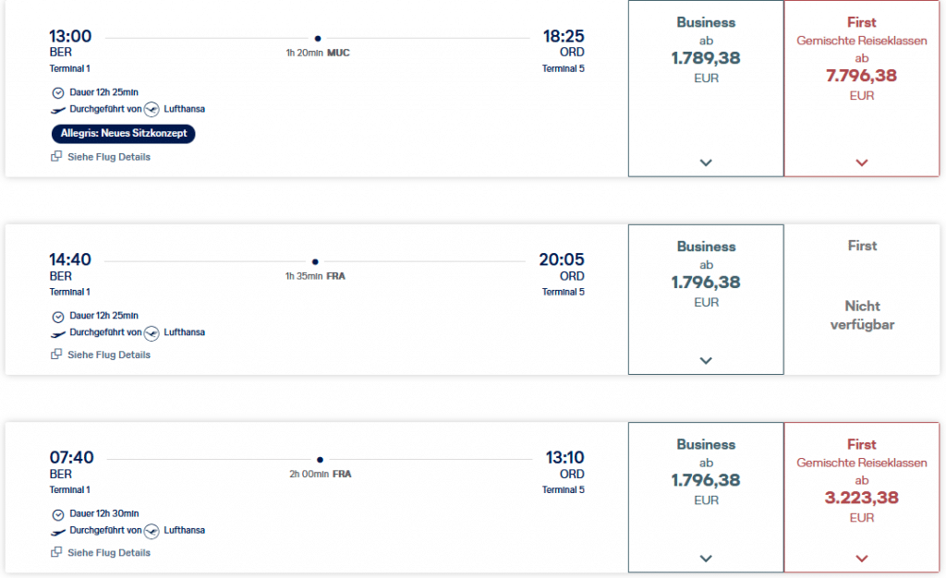The width and height of the screenshot is (946, 578).
Task: Open Siehe Flug Details for 07:40 flight
Action: (x=108, y=553)
